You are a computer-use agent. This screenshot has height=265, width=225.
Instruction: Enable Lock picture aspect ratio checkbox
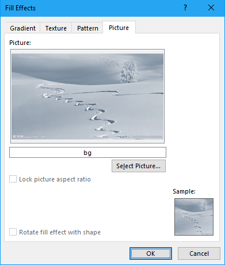(x=13, y=179)
